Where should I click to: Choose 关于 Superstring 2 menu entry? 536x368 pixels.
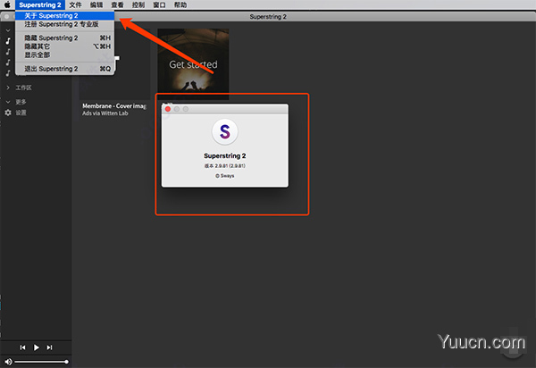coord(64,16)
